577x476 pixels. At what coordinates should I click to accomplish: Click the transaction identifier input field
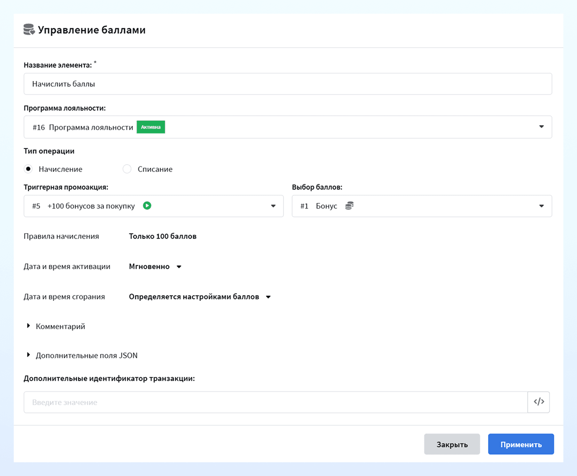pos(276,402)
